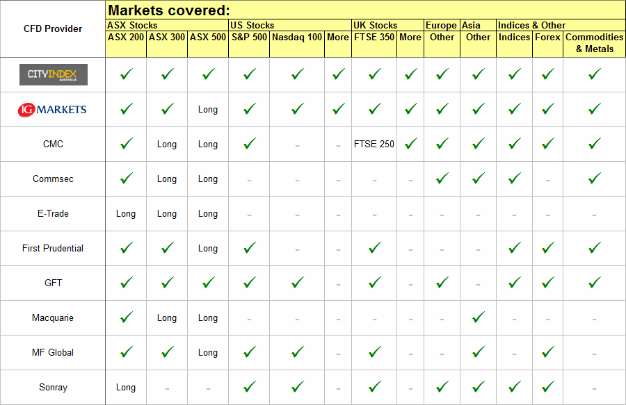This screenshot has width=626, height=405.
Task: Click Commsec ASX 300 'Long' cell
Action: (167, 179)
